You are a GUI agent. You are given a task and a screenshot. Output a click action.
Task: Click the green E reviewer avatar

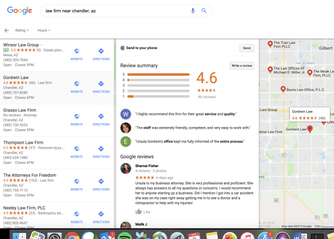tap(126, 142)
